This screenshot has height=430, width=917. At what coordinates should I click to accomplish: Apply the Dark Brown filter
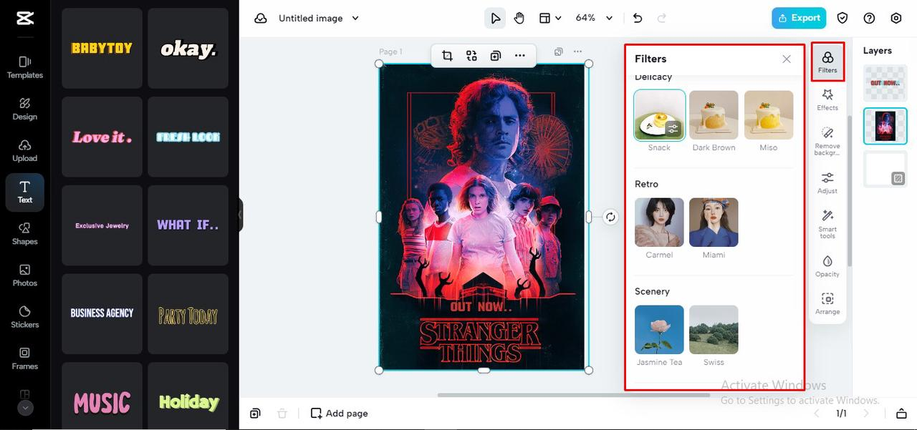[x=714, y=114]
